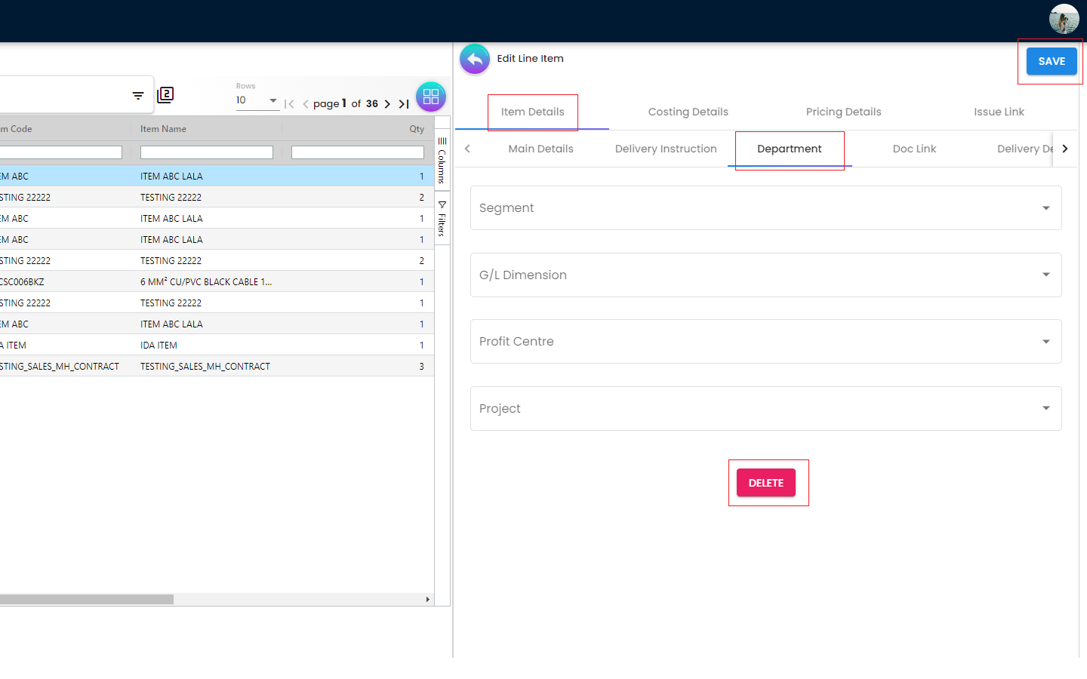The image size is (1087, 679).
Task: Open the Main Details sub-tab
Action: 541,149
